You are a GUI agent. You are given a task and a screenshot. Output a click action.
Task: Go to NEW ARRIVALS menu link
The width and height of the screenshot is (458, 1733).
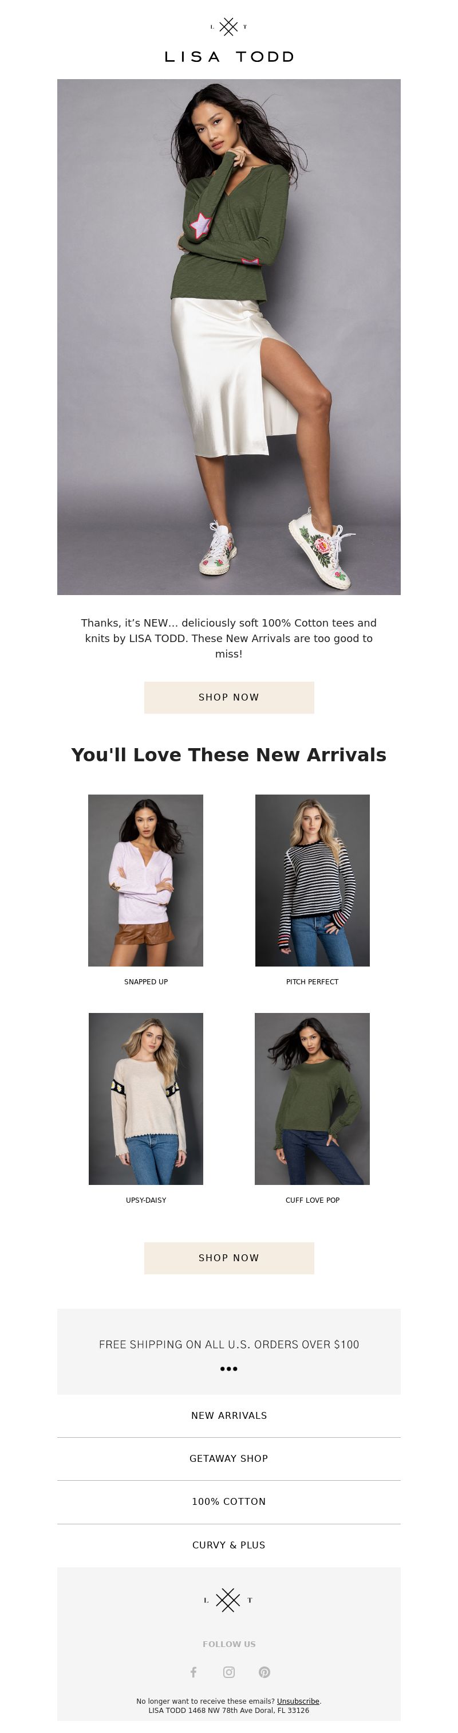tap(229, 1415)
